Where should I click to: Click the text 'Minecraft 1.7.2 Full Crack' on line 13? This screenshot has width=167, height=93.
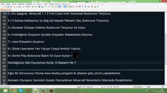[46, 14]
